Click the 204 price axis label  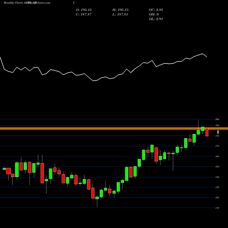point(217,119)
